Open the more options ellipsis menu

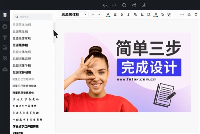(x=182, y=14)
